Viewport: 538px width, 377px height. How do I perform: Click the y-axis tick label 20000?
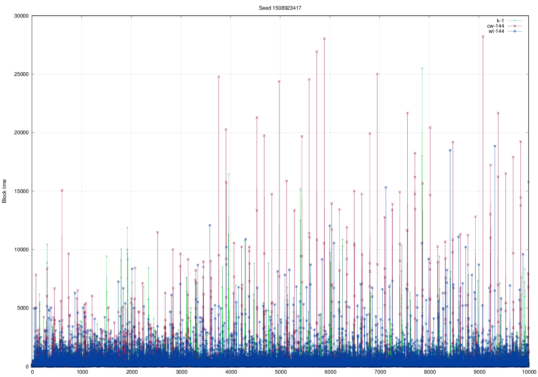(21, 132)
